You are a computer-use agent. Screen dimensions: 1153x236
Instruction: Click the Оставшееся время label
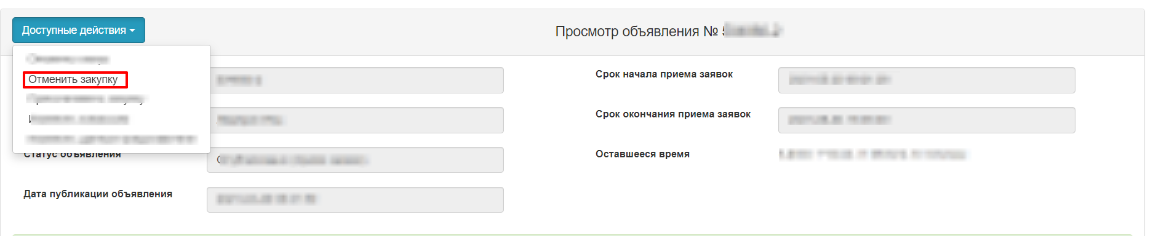point(642,154)
